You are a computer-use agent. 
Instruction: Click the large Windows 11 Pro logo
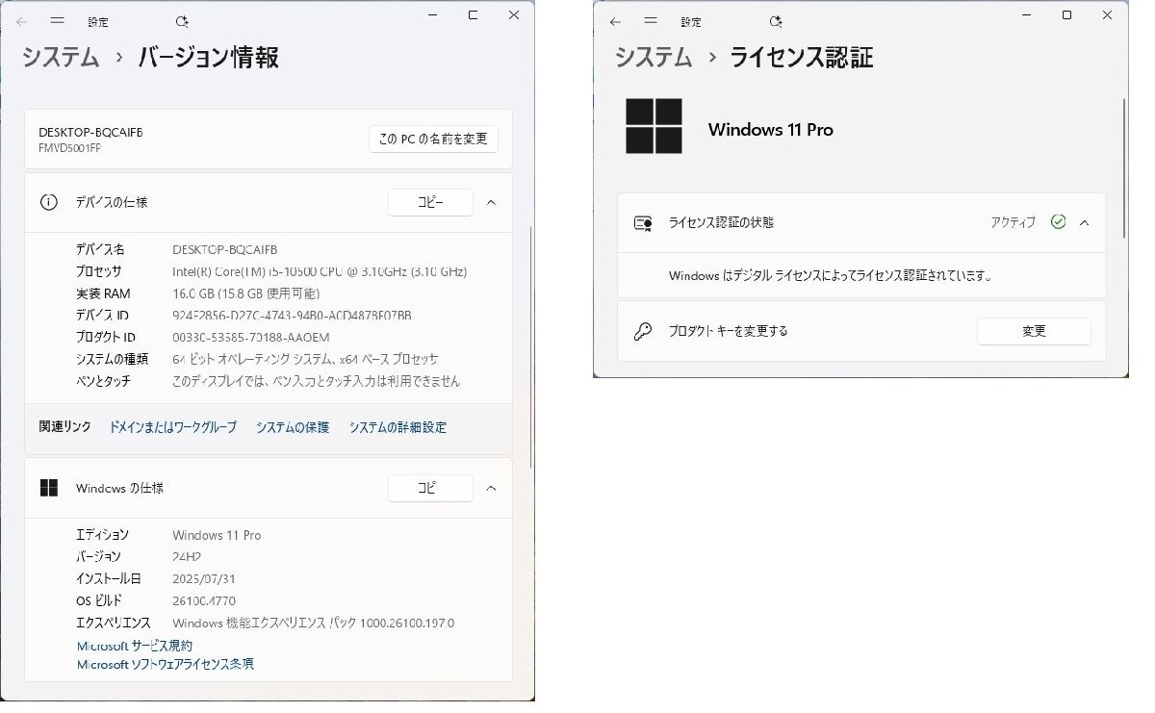pos(654,126)
